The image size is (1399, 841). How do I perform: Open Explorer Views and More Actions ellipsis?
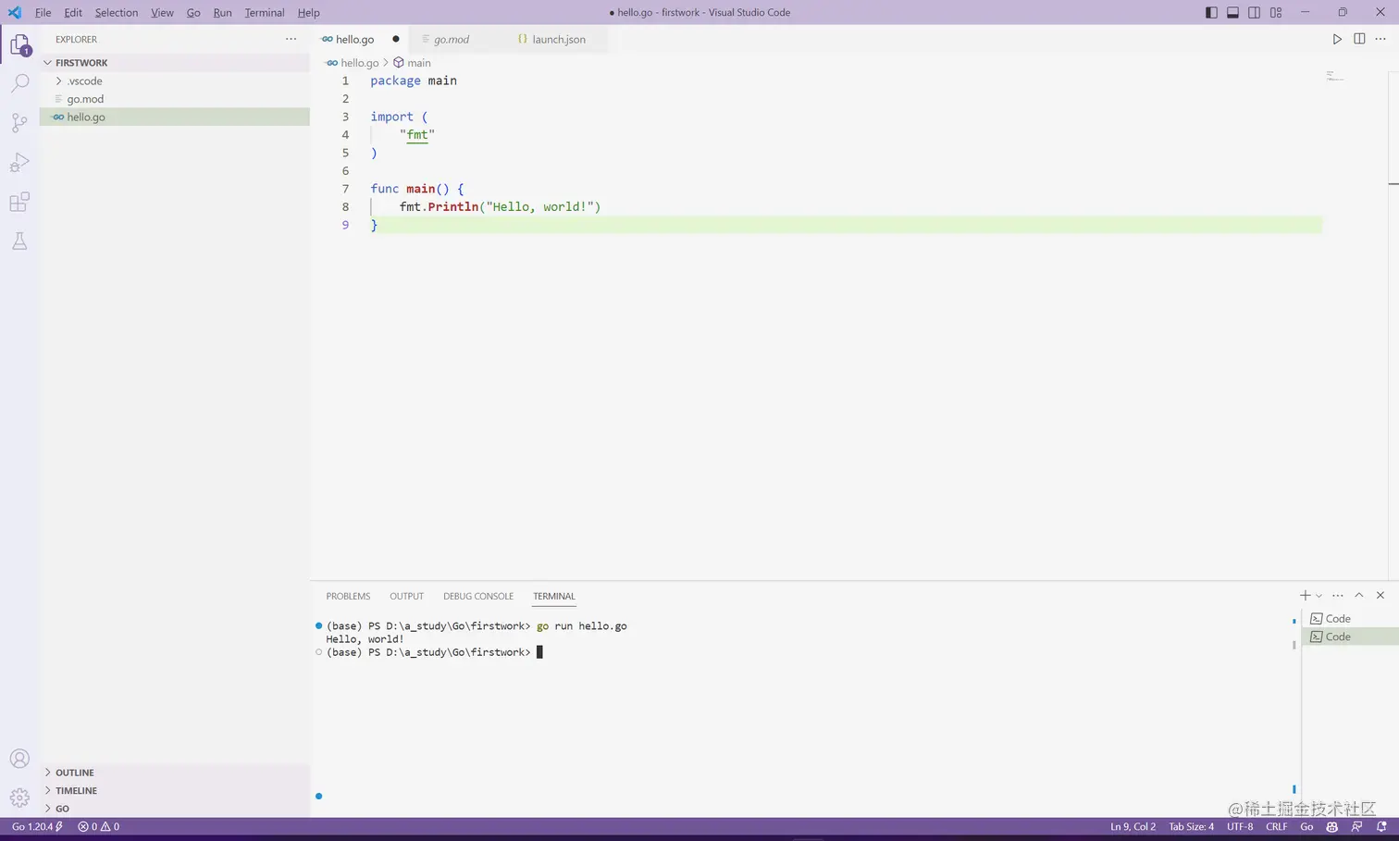[291, 39]
